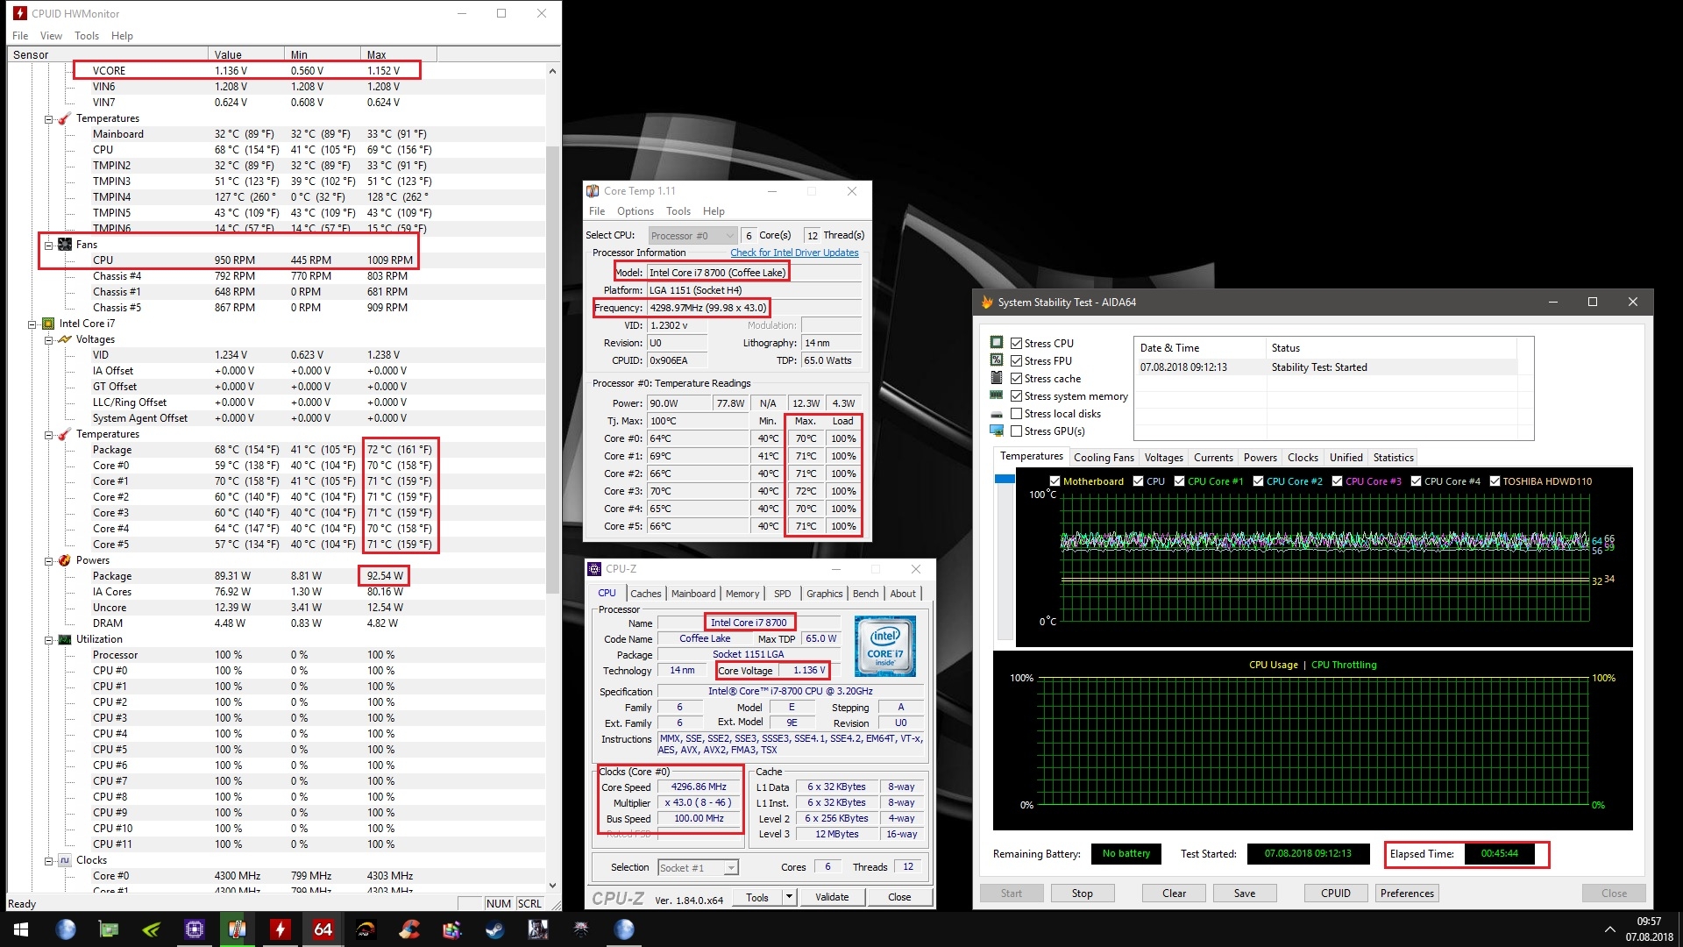Open the Options menu in Core Temp
Viewport: 1683px width, 947px height.
tap(635, 211)
